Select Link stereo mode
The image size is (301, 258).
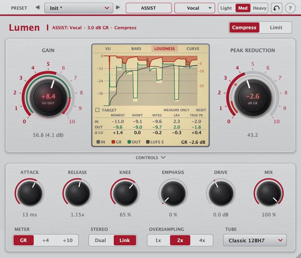click(x=125, y=240)
